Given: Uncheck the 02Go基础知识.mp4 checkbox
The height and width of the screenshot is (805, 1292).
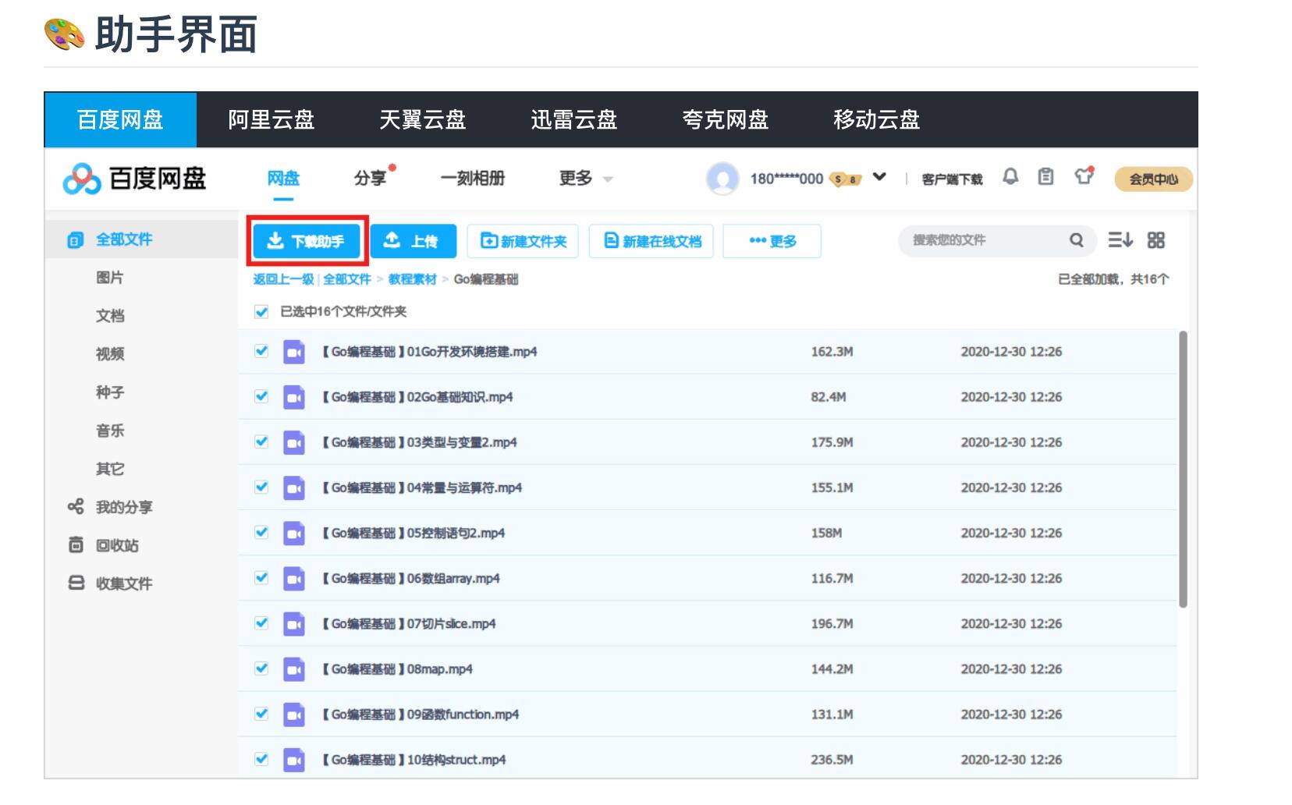Looking at the screenshot, I should click(261, 396).
